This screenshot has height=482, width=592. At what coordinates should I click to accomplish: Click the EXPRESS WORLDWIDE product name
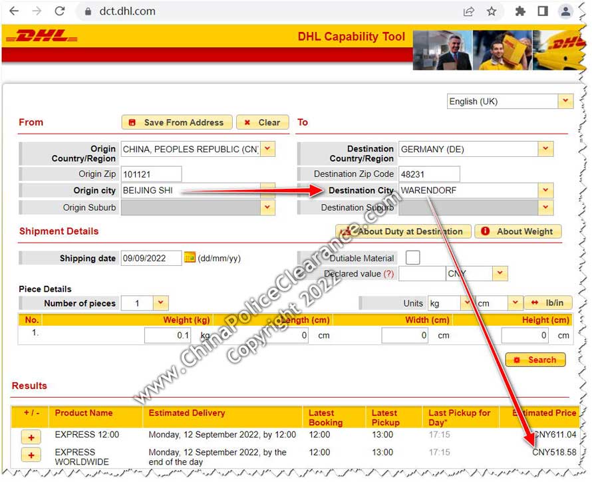tap(82, 457)
